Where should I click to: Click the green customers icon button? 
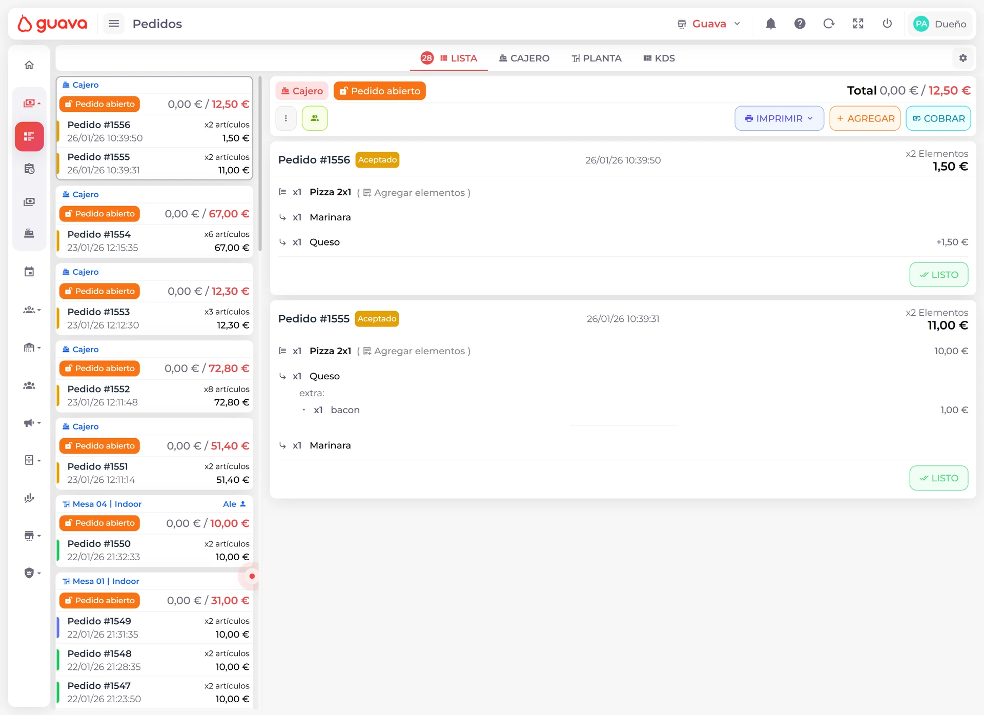[x=315, y=118]
